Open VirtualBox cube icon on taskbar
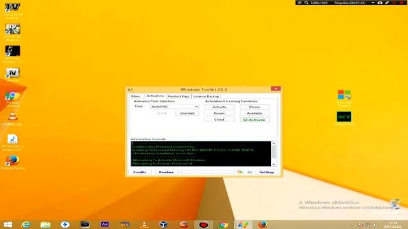408x229 pixels. (x=164, y=225)
